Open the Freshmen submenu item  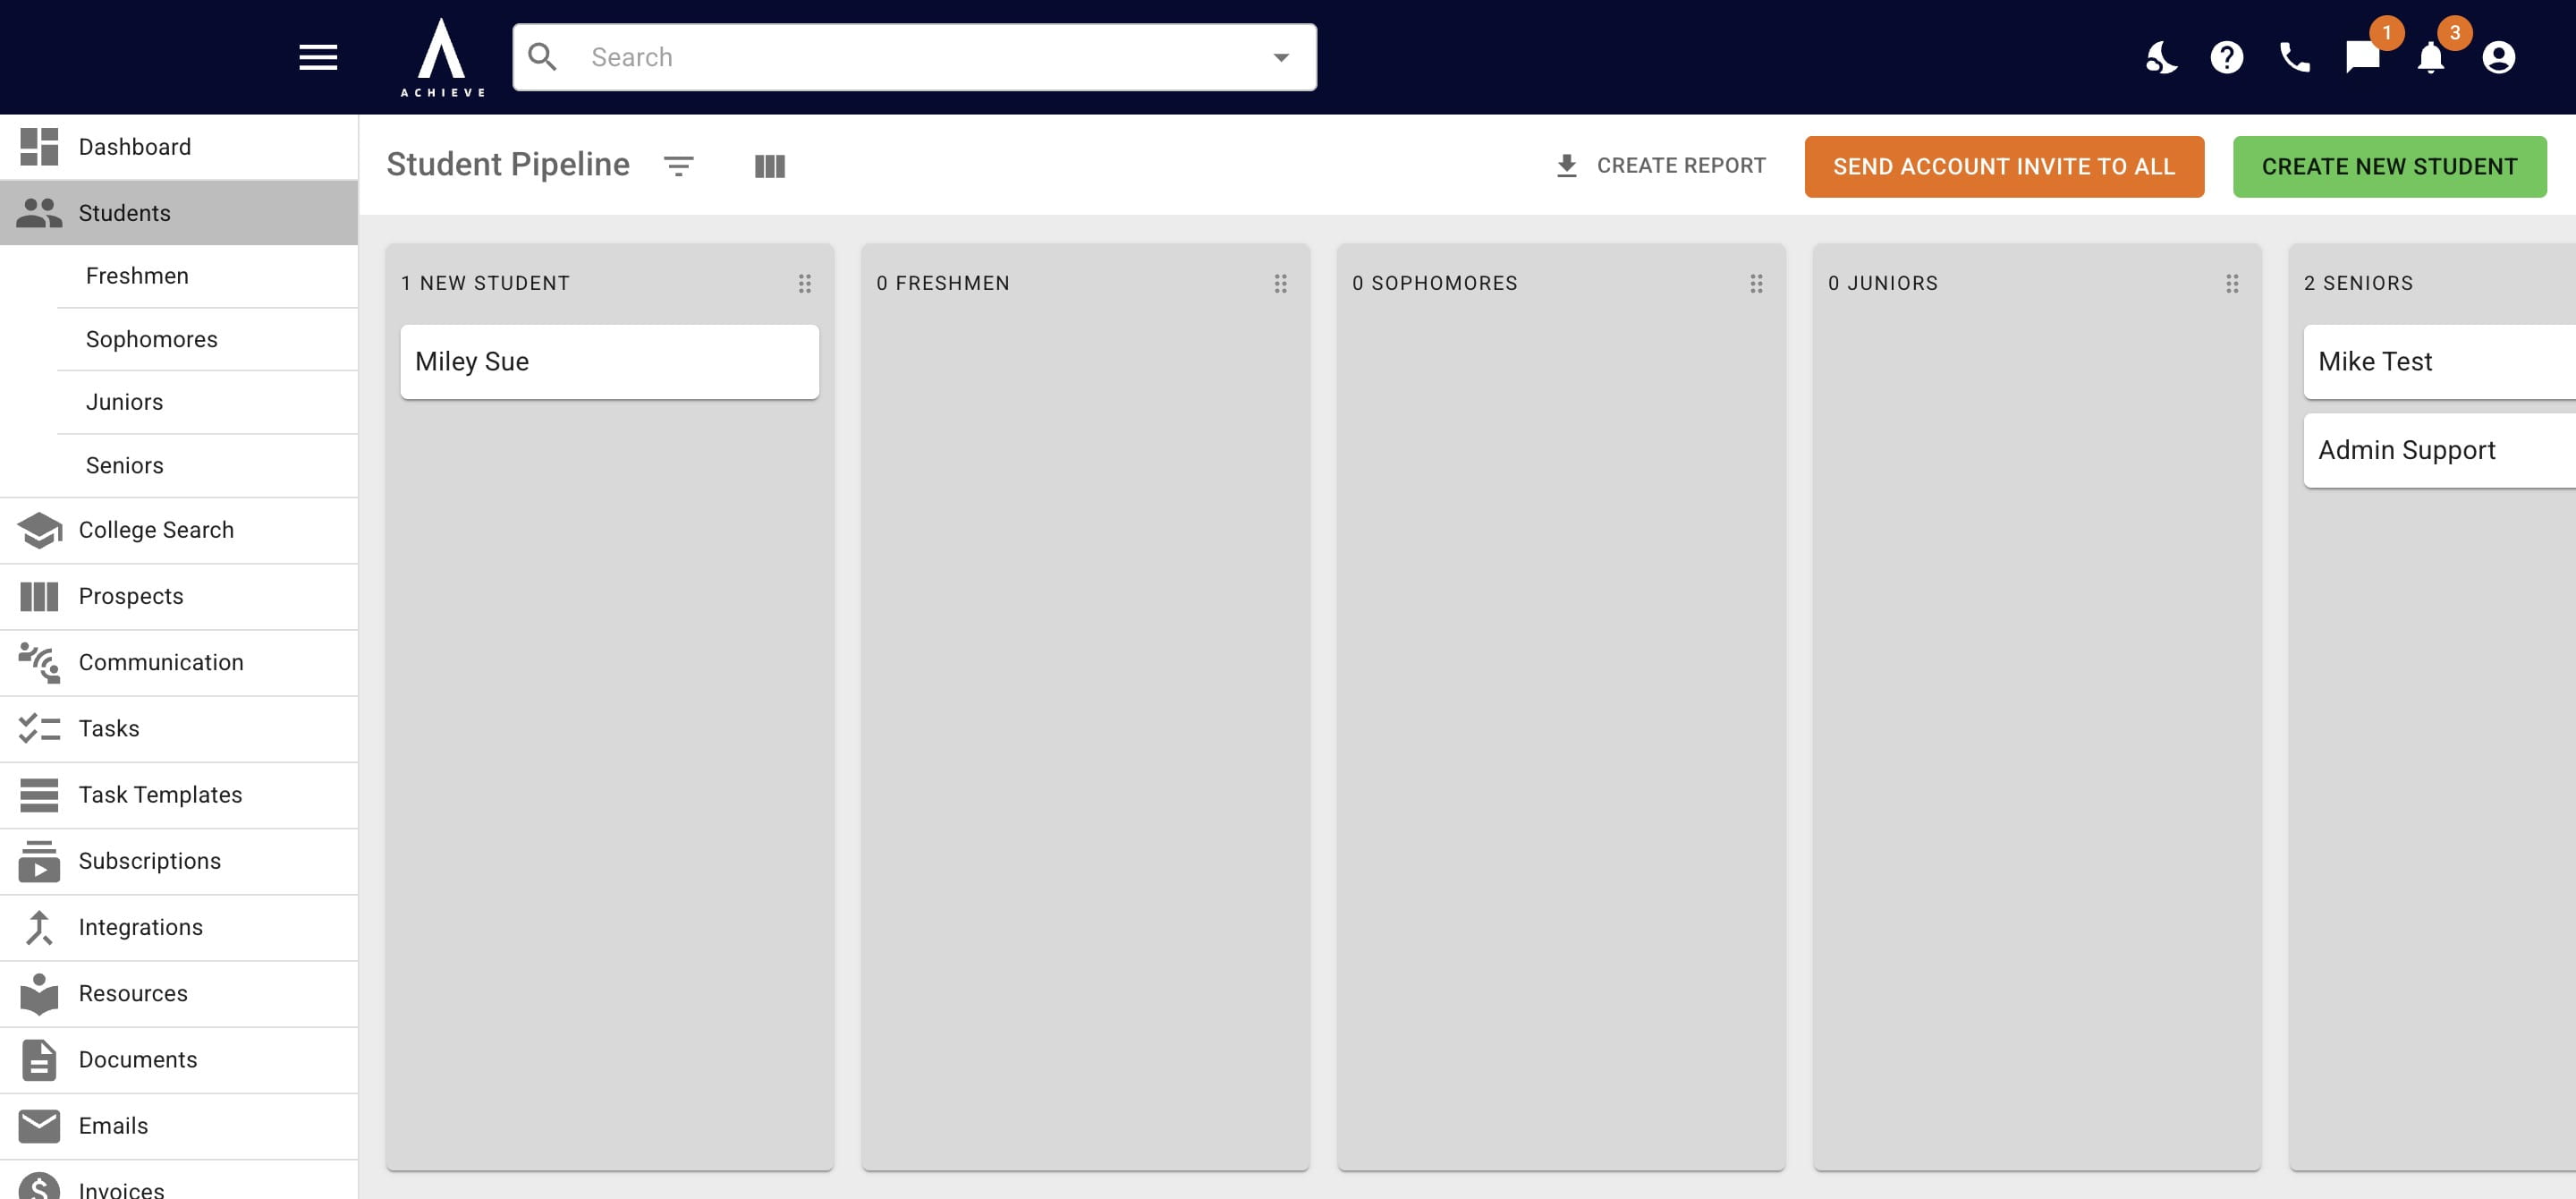point(207,276)
